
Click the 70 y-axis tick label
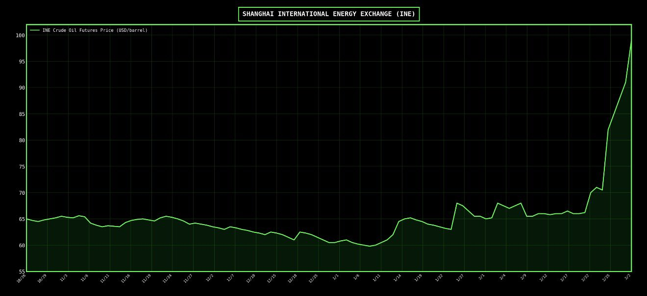[22, 193]
